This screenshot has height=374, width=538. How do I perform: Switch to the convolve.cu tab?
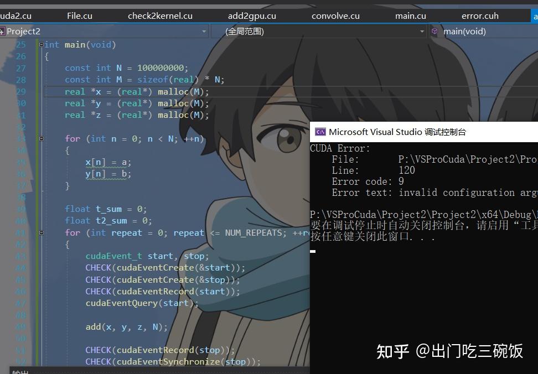tap(335, 15)
